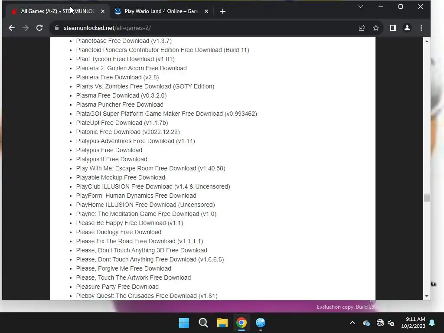Viewport: 444px width, 333px height.
Task: Click the muted volume tray icon
Action: 391,323
